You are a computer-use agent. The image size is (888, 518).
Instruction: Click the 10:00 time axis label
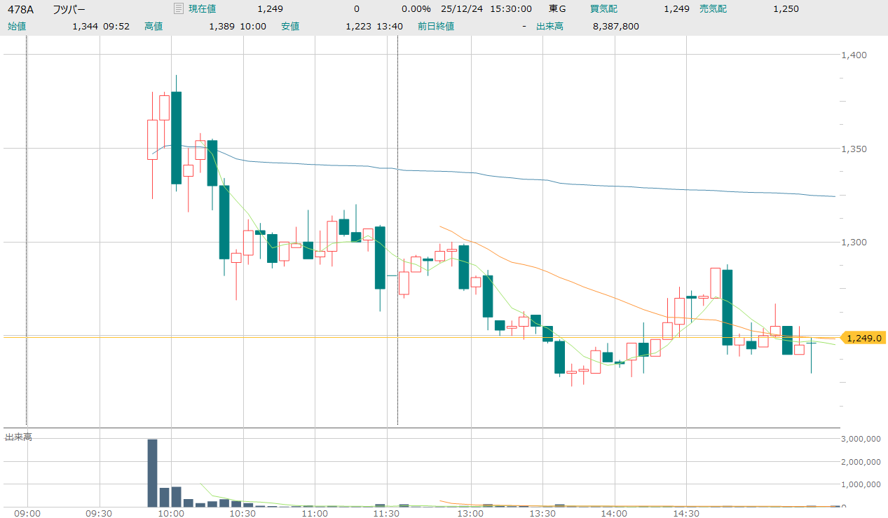click(x=171, y=512)
